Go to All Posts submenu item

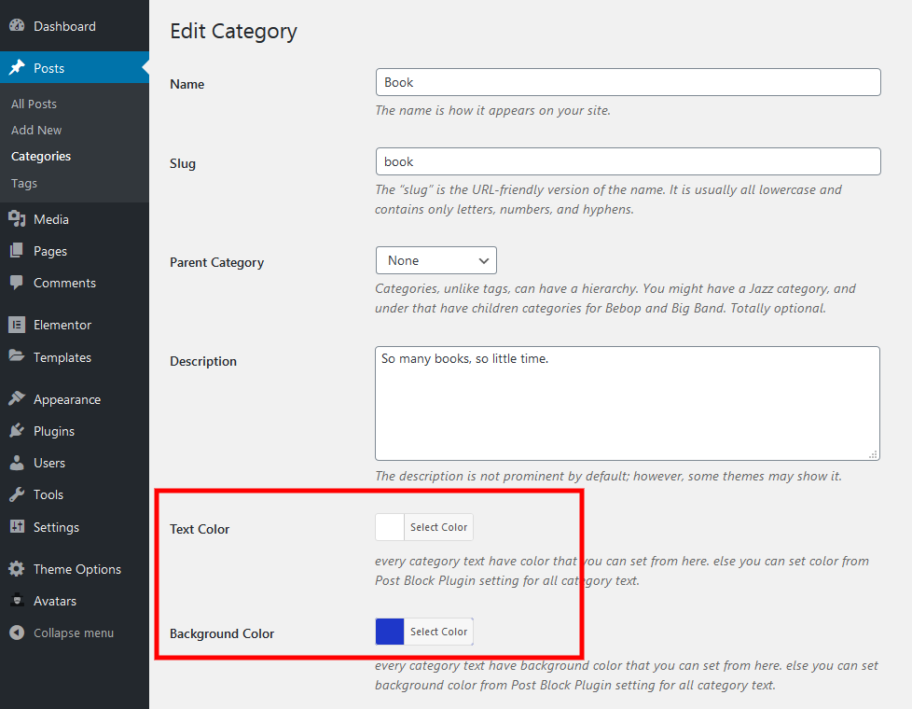(34, 104)
